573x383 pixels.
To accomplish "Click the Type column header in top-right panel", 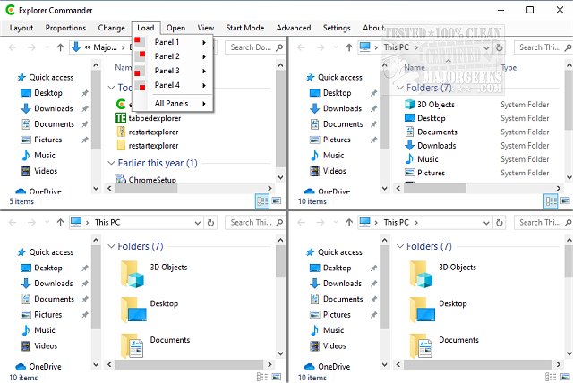I will [509, 68].
